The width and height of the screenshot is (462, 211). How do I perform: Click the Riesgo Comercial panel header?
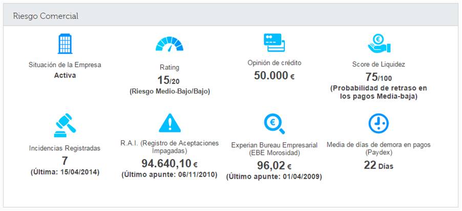click(x=231, y=16)
